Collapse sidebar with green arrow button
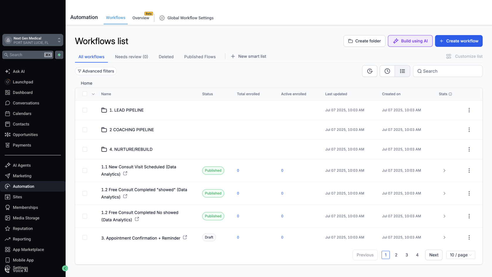Screen dimensions: 492x277 coord(65,268)
